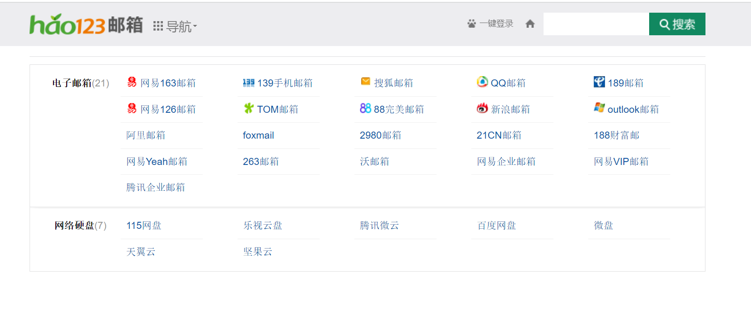The height and width of the screenshot is (320, 751).
Task: Open 乐视云盘 link
Action: [262, 226]
